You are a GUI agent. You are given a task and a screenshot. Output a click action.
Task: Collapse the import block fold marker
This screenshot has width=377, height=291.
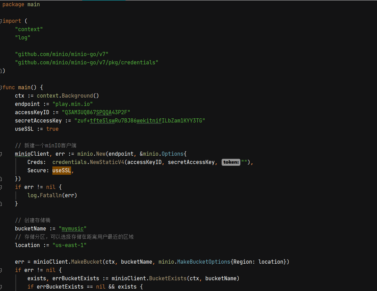[x=1, y=21]
